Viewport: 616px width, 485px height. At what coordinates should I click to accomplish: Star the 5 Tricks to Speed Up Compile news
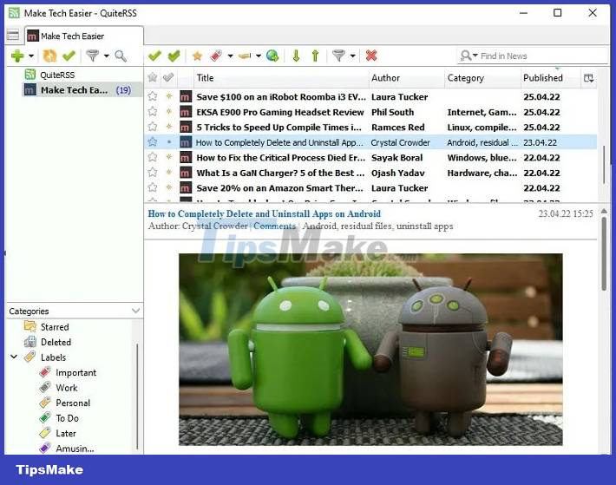point(153,127)
